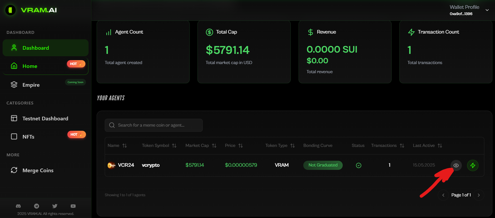Screen dimensions: 495x218
Task: Click the Empire layers icon
Action: tap(14, 85)
